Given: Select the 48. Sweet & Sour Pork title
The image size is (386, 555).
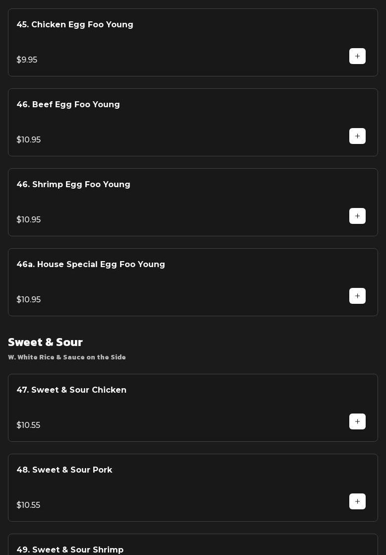Looking at the screenshot, I should click(64, 470).
